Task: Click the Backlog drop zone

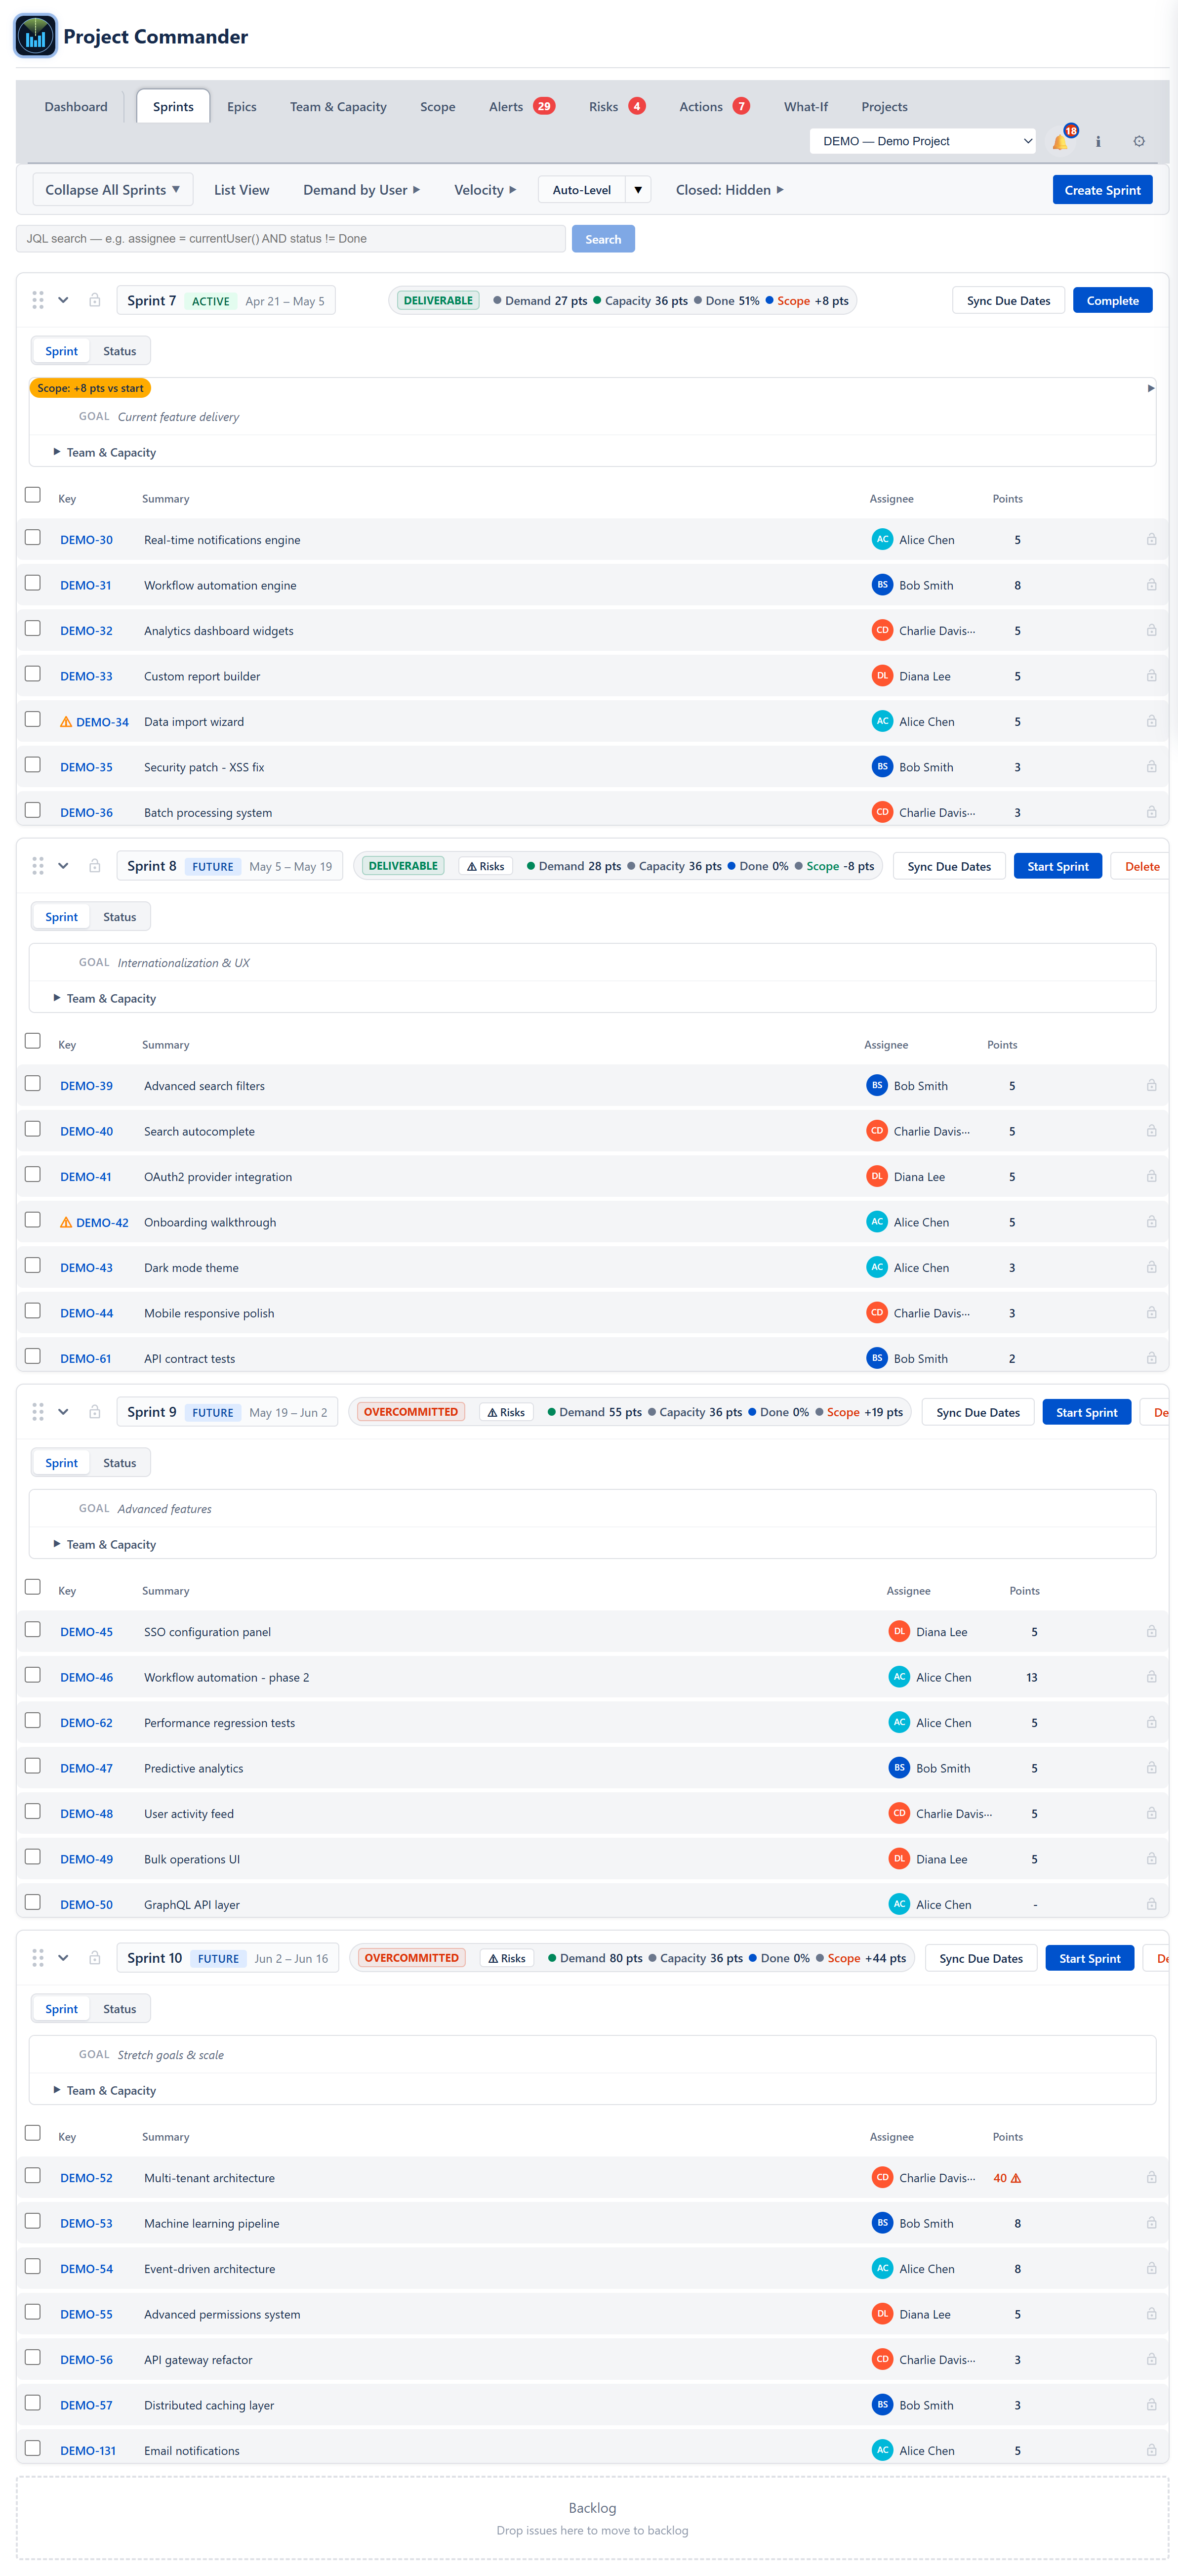Action: (x=593, y=2518)
